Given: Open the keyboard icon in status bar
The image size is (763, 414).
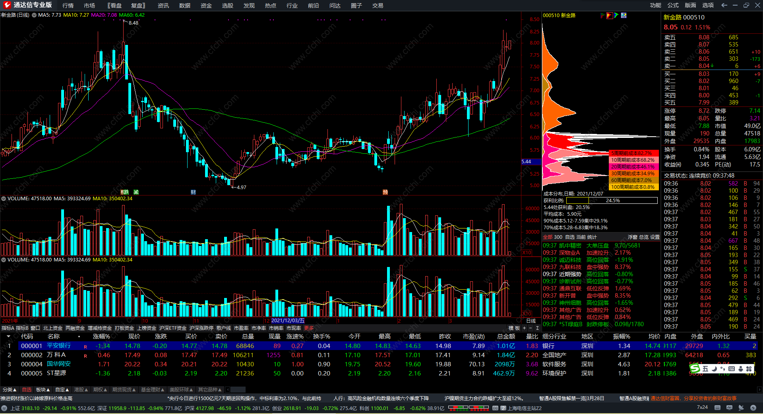Looking at the screenshot, I should coord(717,408).
